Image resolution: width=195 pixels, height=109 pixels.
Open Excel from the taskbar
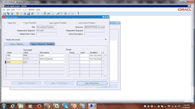click(57, 106)
